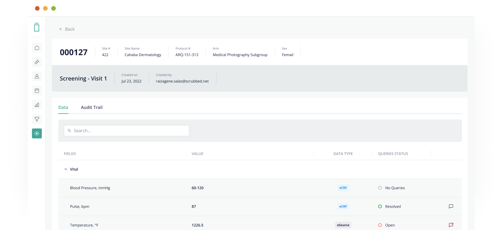Screen dimensions: 502x230
Task: Open comment icon for Pulse row
Action: pos(451,206)
